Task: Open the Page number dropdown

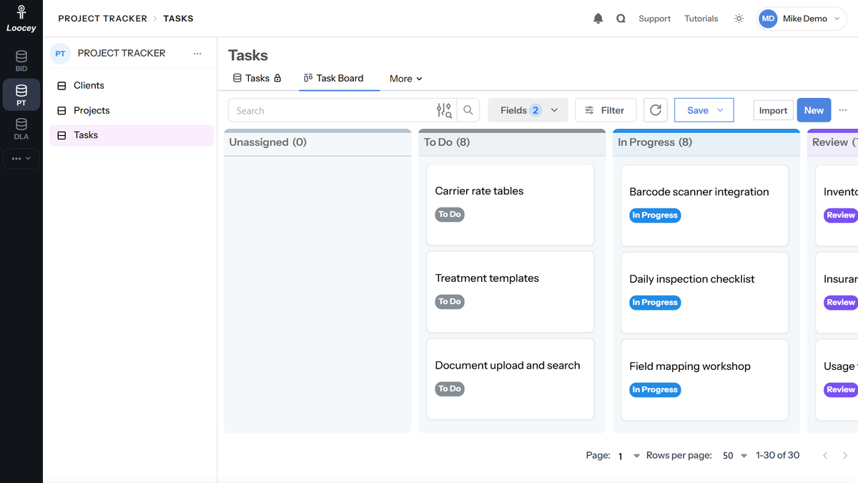Action: (628, 456)
